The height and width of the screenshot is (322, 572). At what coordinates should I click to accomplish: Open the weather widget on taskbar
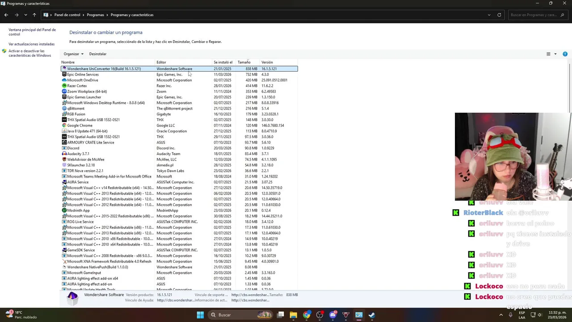[x=21, y=315]
